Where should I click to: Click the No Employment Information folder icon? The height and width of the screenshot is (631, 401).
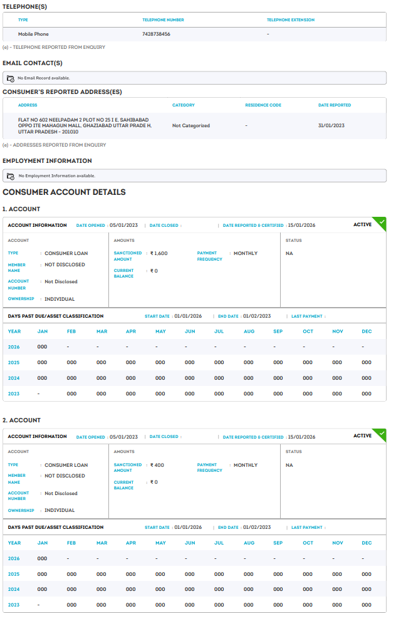[x=10, y=176]
